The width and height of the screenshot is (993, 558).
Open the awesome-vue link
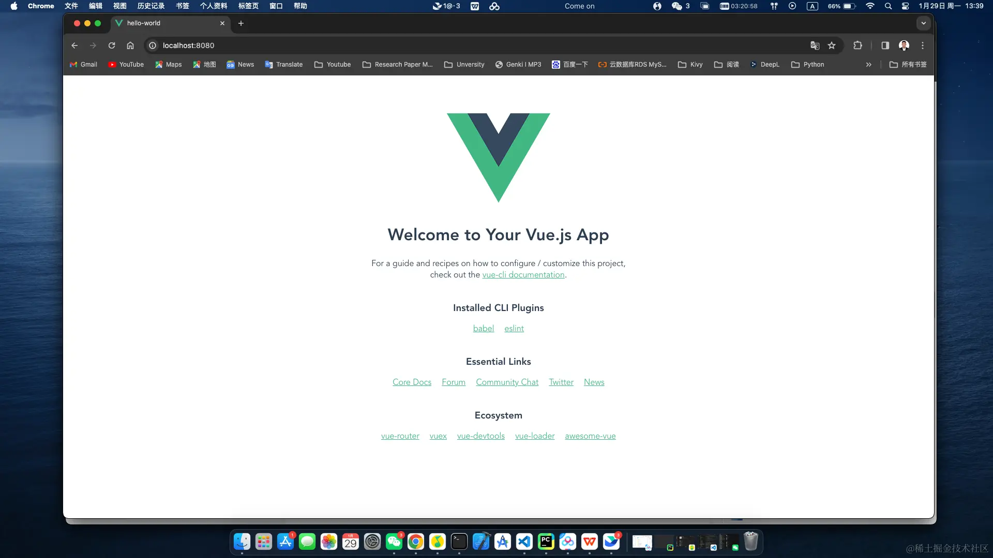point(591,436)
